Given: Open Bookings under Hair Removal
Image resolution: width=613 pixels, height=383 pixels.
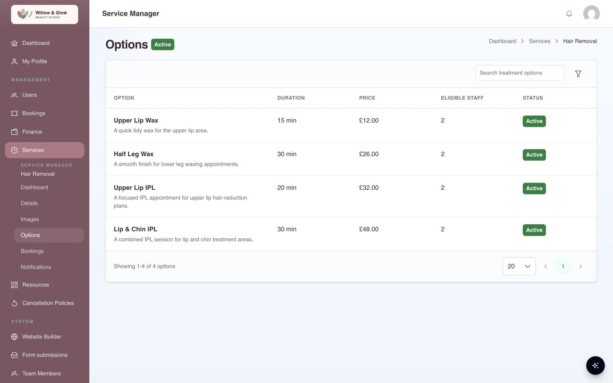Looking at the screenshot, I should click(49, 251).
